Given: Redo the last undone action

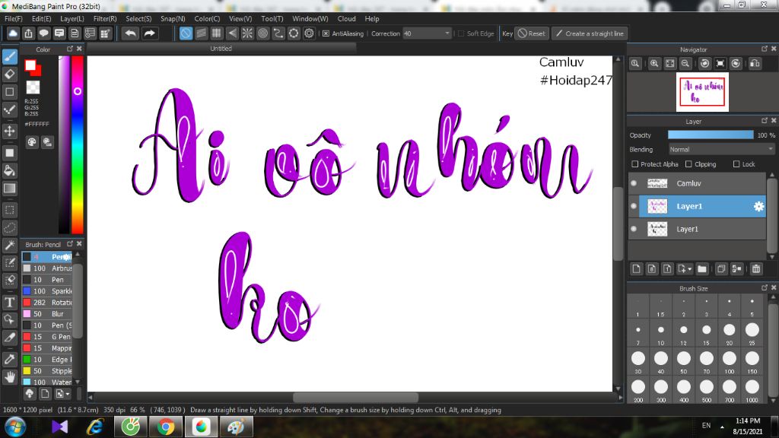Looking at the screenshot, I should click(149, 33).
